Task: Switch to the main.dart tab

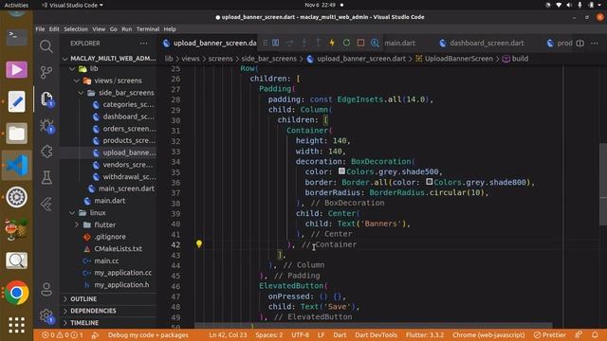Action: (x=400, y=43)
